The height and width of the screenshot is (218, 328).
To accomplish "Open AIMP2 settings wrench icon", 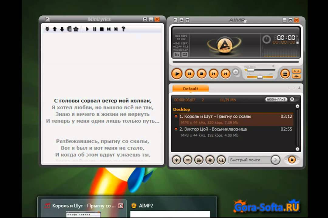I will (181, 20).
